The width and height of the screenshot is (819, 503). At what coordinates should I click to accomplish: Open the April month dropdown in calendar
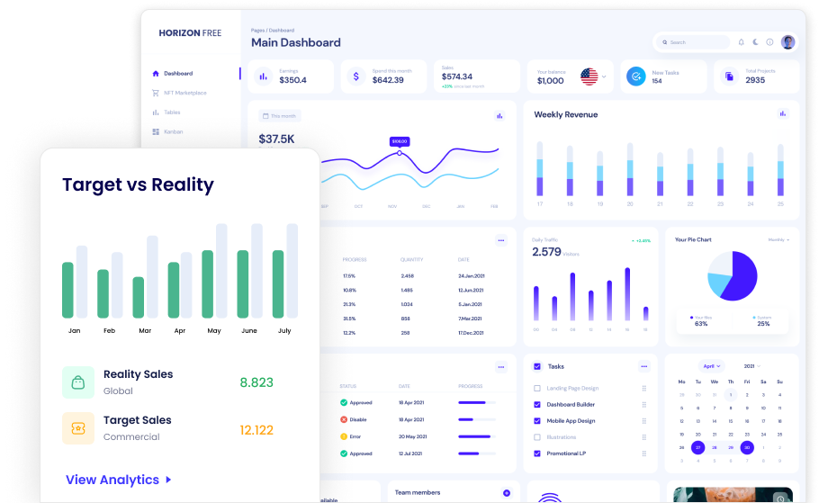[x=711, y=366]
